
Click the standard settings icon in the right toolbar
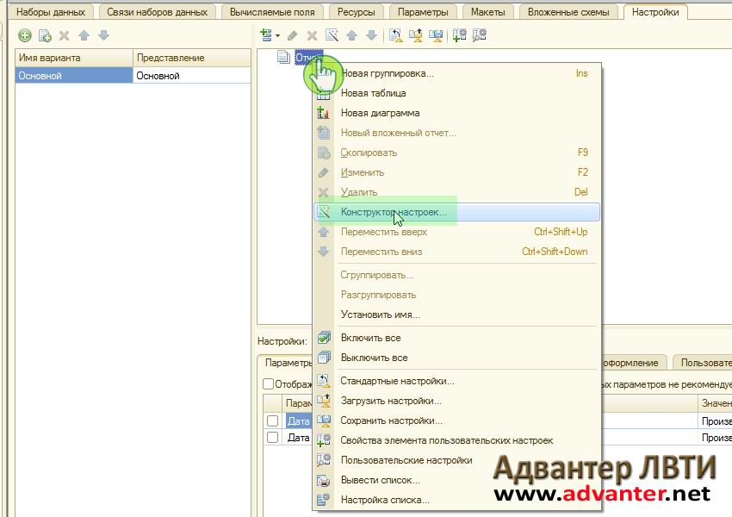click(x=395, y=35)
